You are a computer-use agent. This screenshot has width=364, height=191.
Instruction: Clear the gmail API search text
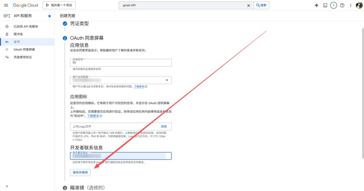[248, 5]
